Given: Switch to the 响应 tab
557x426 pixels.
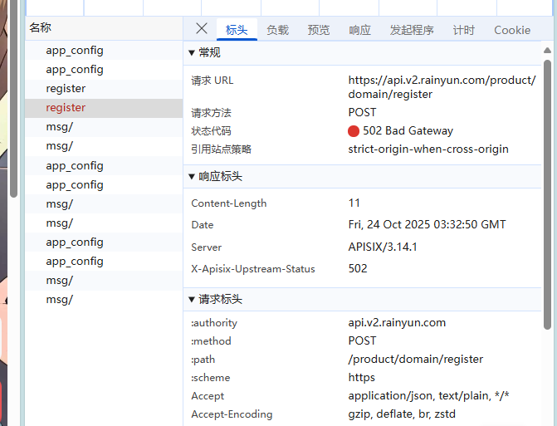Looking at the screenshot, I should click(359, 30).
